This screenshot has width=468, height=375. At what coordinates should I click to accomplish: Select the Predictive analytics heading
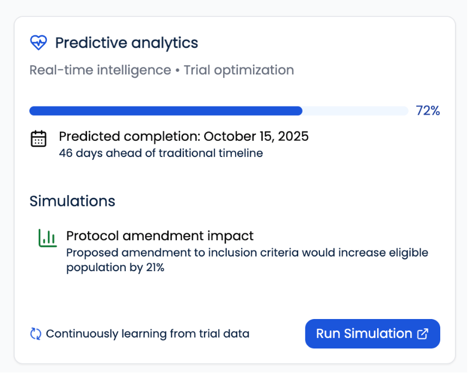point(126,42)
